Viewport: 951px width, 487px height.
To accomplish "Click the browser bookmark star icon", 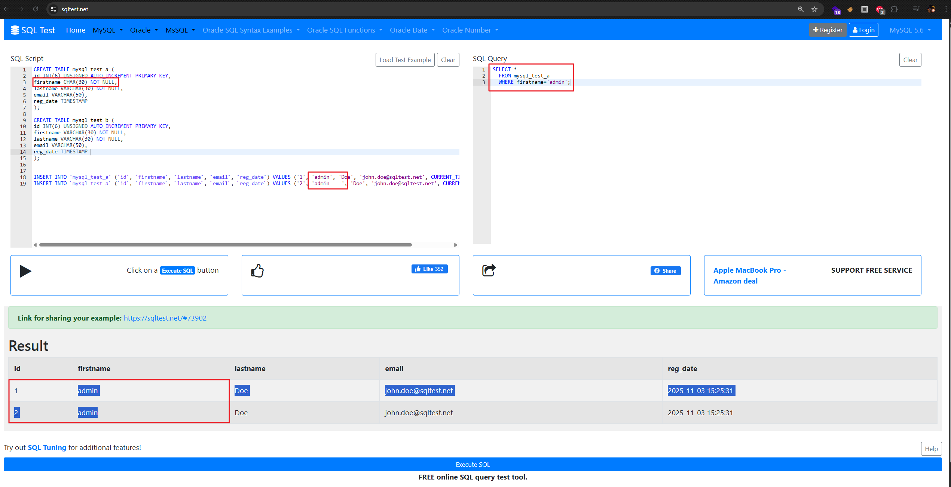I will pos(814,9).
